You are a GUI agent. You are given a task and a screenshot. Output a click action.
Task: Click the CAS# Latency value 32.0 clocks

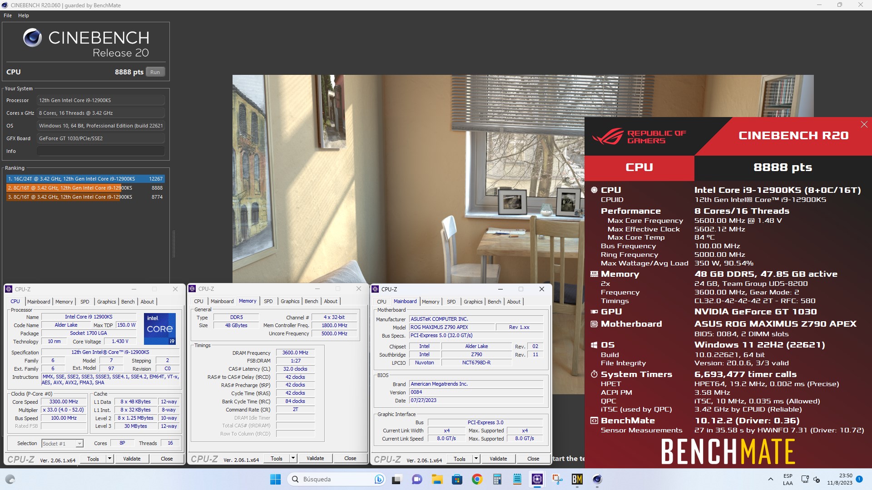(x=295, y=369)
